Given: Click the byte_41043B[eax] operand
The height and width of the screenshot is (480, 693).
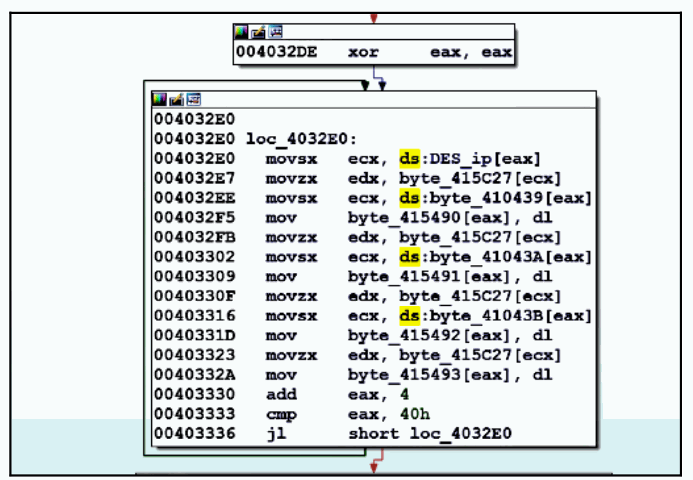Looking at the screenshot, I should (x=511, y=316).
